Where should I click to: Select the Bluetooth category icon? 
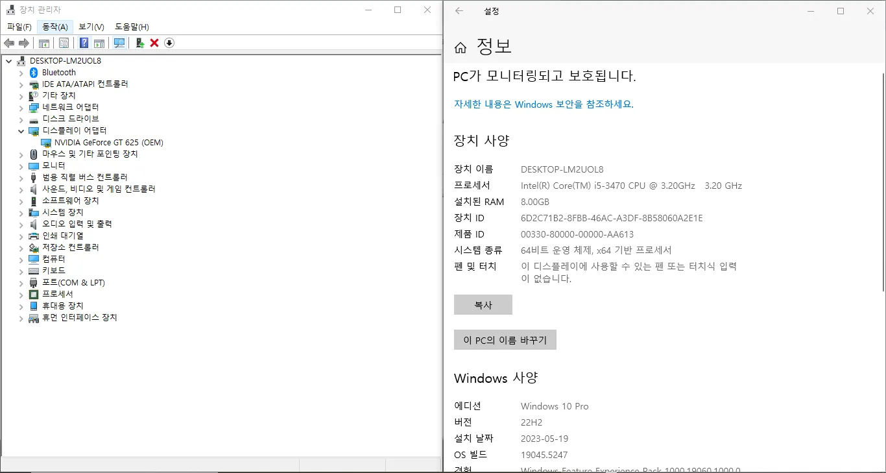[34, 73]
